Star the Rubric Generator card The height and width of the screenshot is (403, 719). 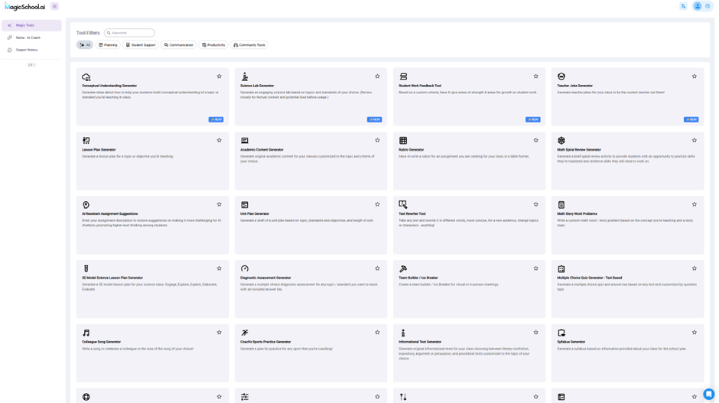pos(535,140)
